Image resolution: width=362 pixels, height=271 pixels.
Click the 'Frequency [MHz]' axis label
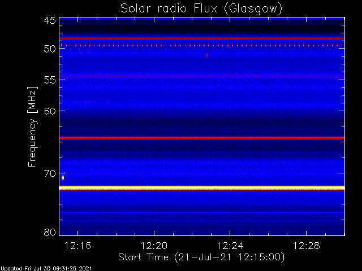point(32,126)
